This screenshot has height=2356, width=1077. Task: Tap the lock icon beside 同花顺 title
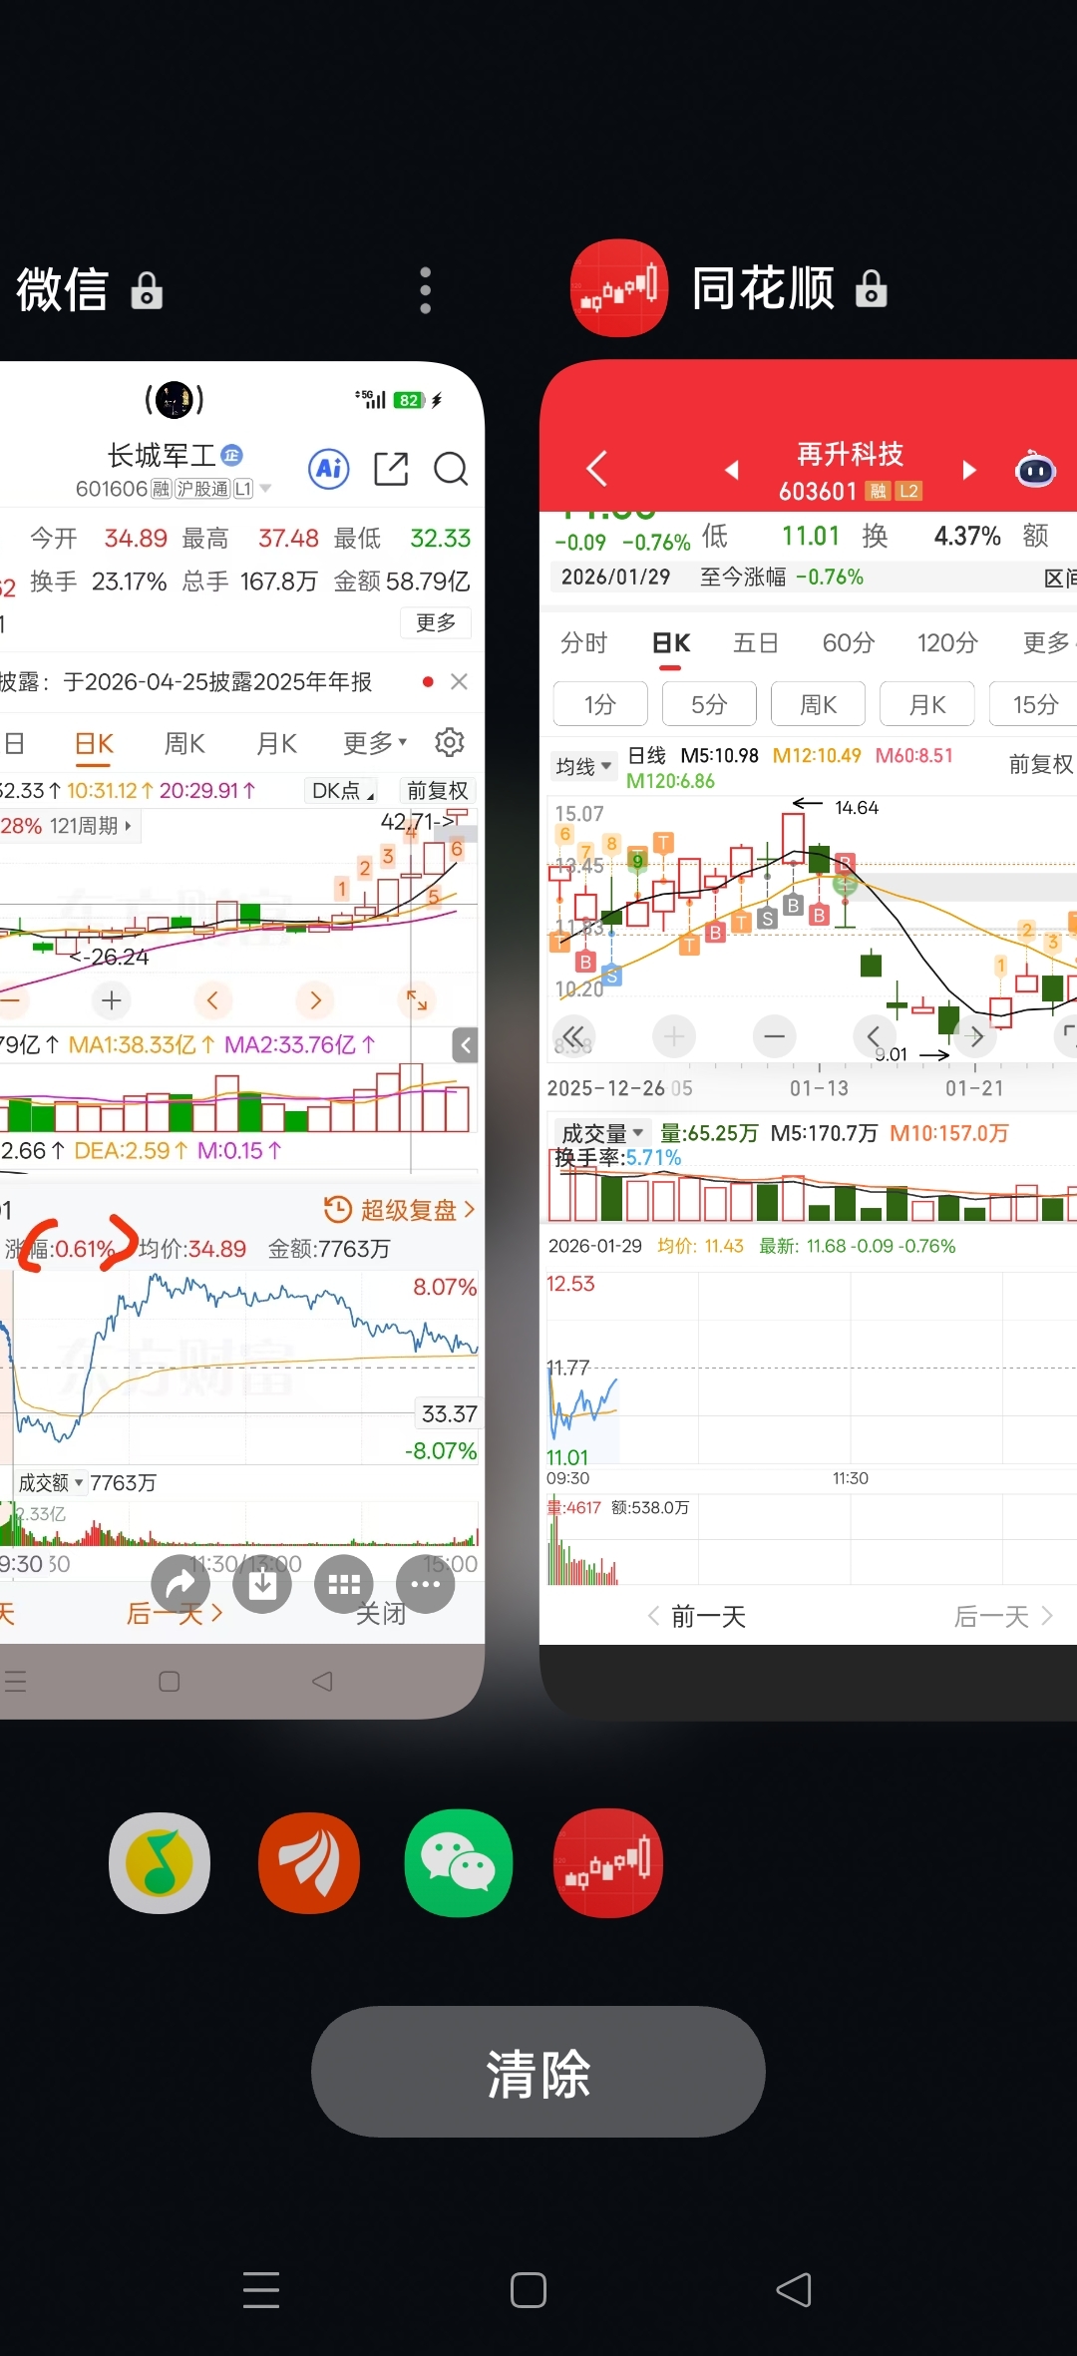click(x=871, y=288)
